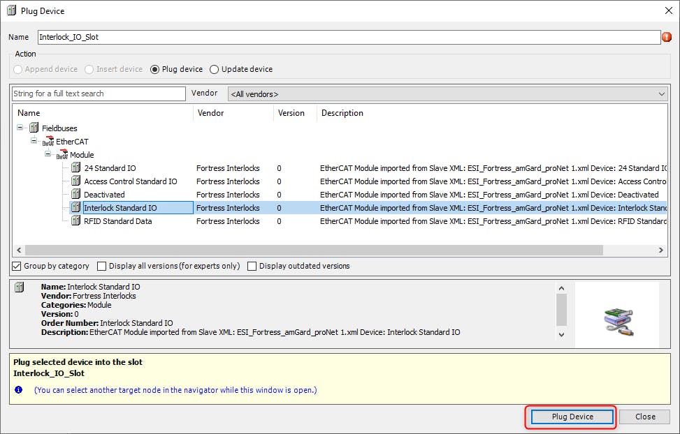Click the details panel vertical scrollbar thumb
This screenshot has height=434, width=680.
(x=561, y=310)
